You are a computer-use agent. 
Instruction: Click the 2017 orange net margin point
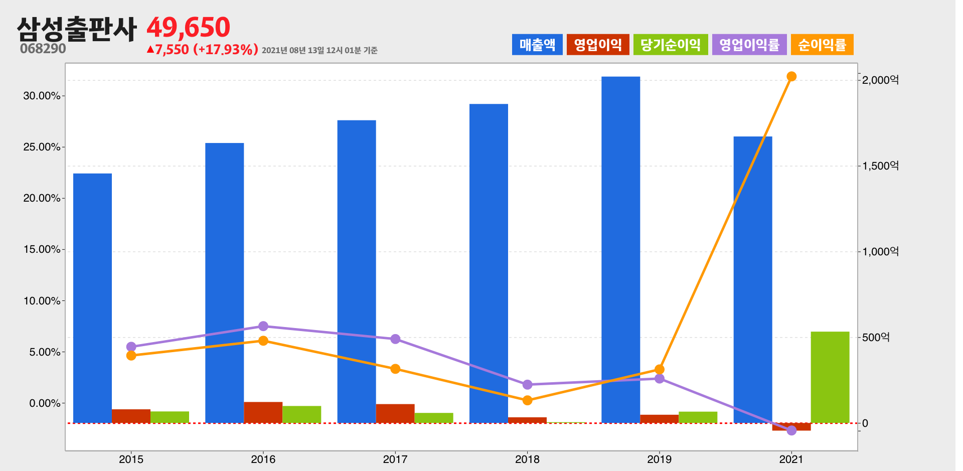(395, 369)
